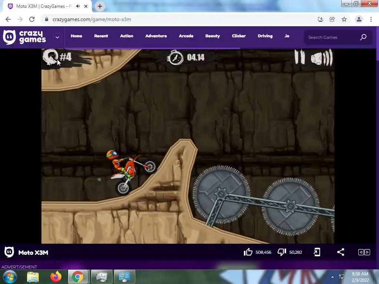Open the Clicker games category
The image size is (379, 284).
(x=239, y=36)
